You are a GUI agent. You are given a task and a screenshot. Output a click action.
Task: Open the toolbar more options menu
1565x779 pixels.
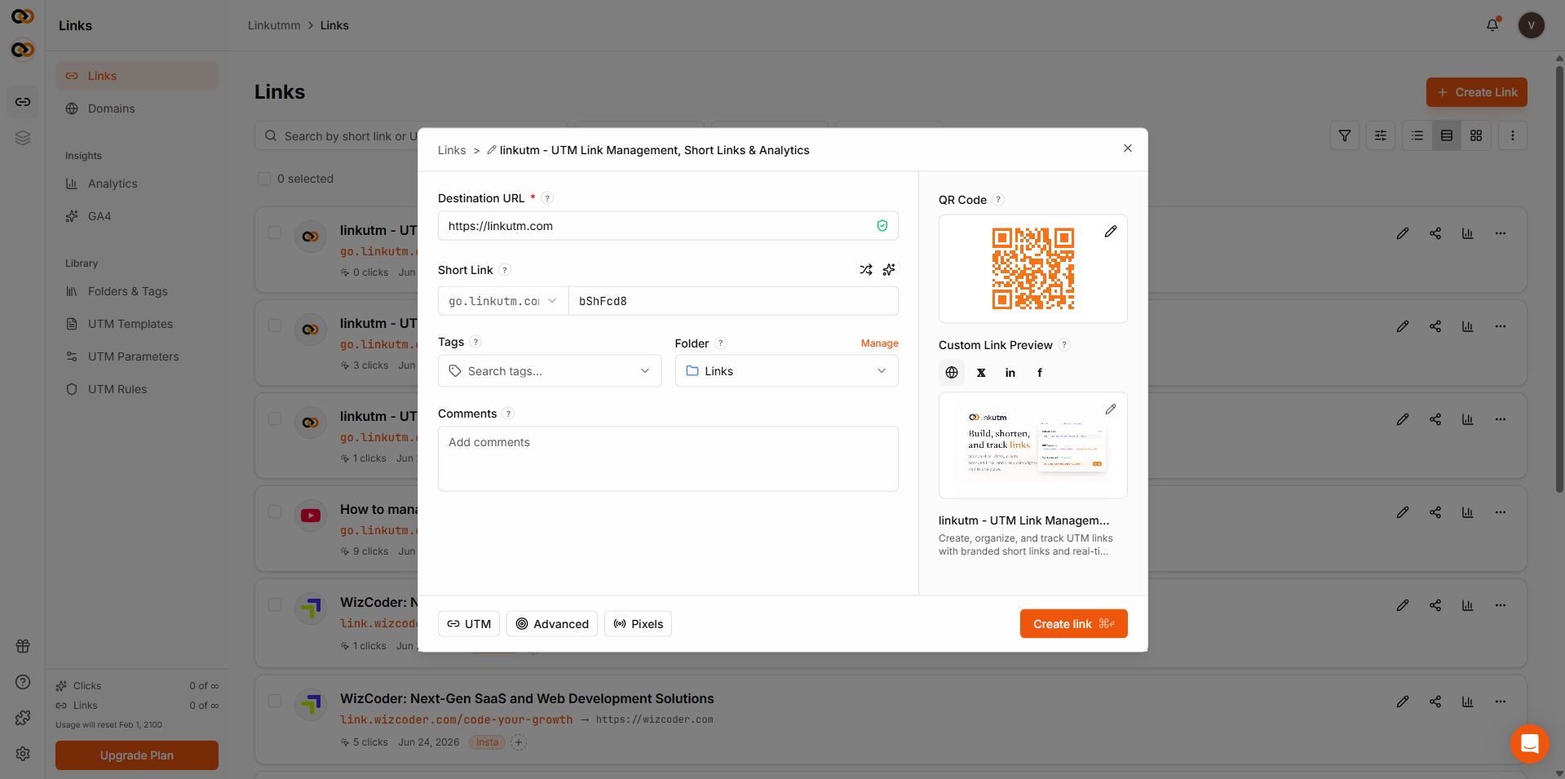(x=1513, y=135)
